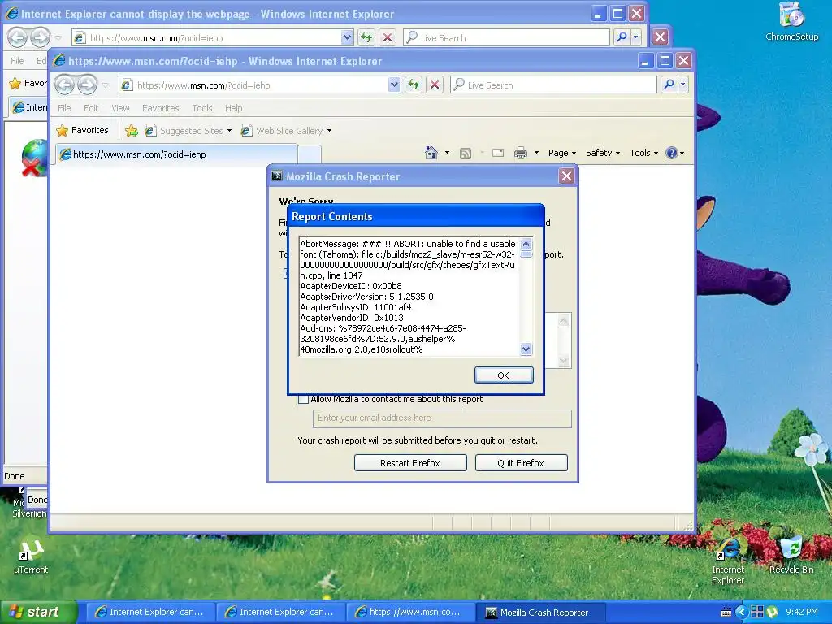
Task: Click Forward button in msn.com IE window
Action: click(88, 84)
